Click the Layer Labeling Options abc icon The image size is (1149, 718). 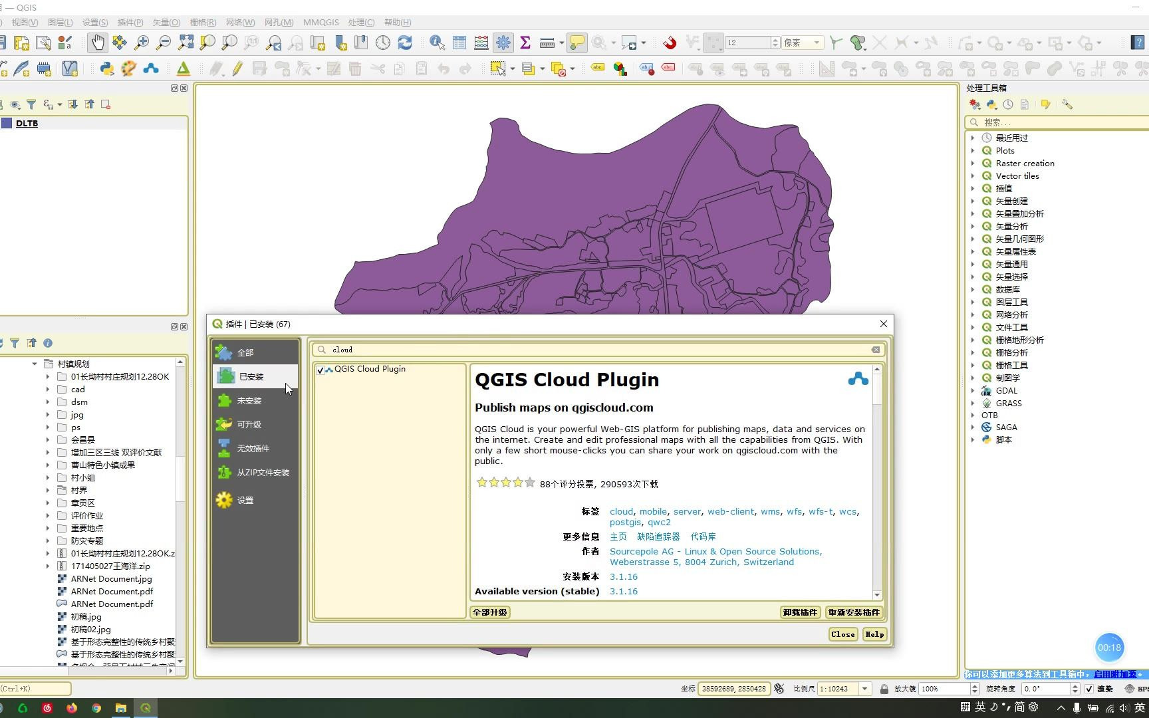point(598,68)
